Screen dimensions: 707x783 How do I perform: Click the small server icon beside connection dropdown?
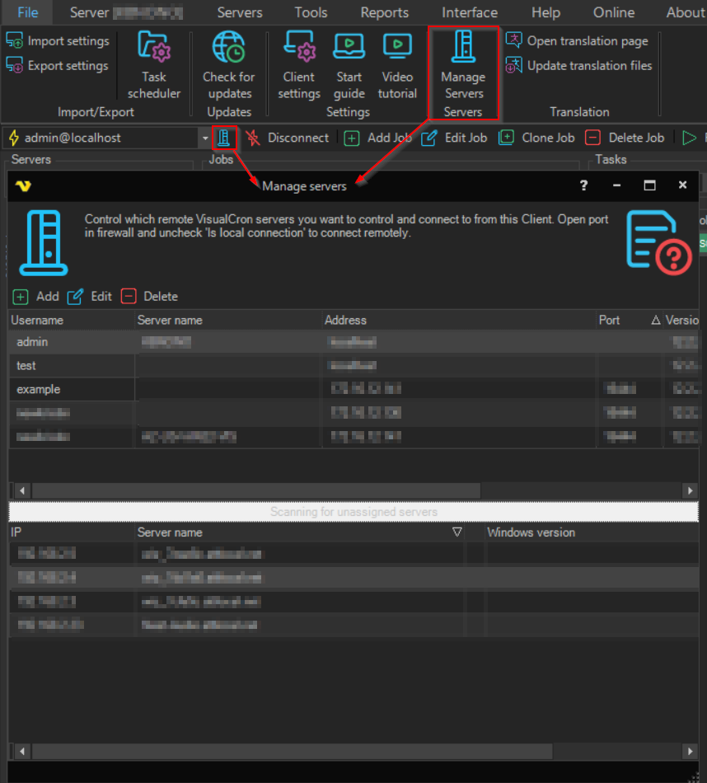point(224,138)
